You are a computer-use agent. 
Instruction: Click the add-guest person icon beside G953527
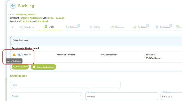(19, 55)
